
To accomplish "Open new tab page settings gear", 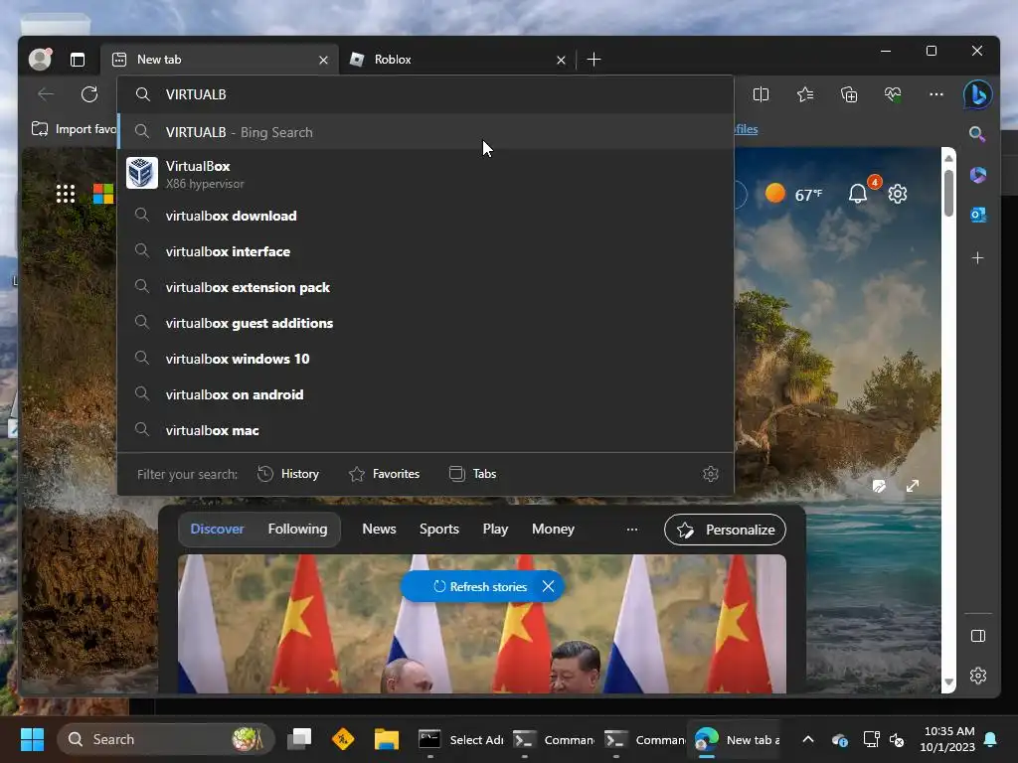I will (898, 194).
